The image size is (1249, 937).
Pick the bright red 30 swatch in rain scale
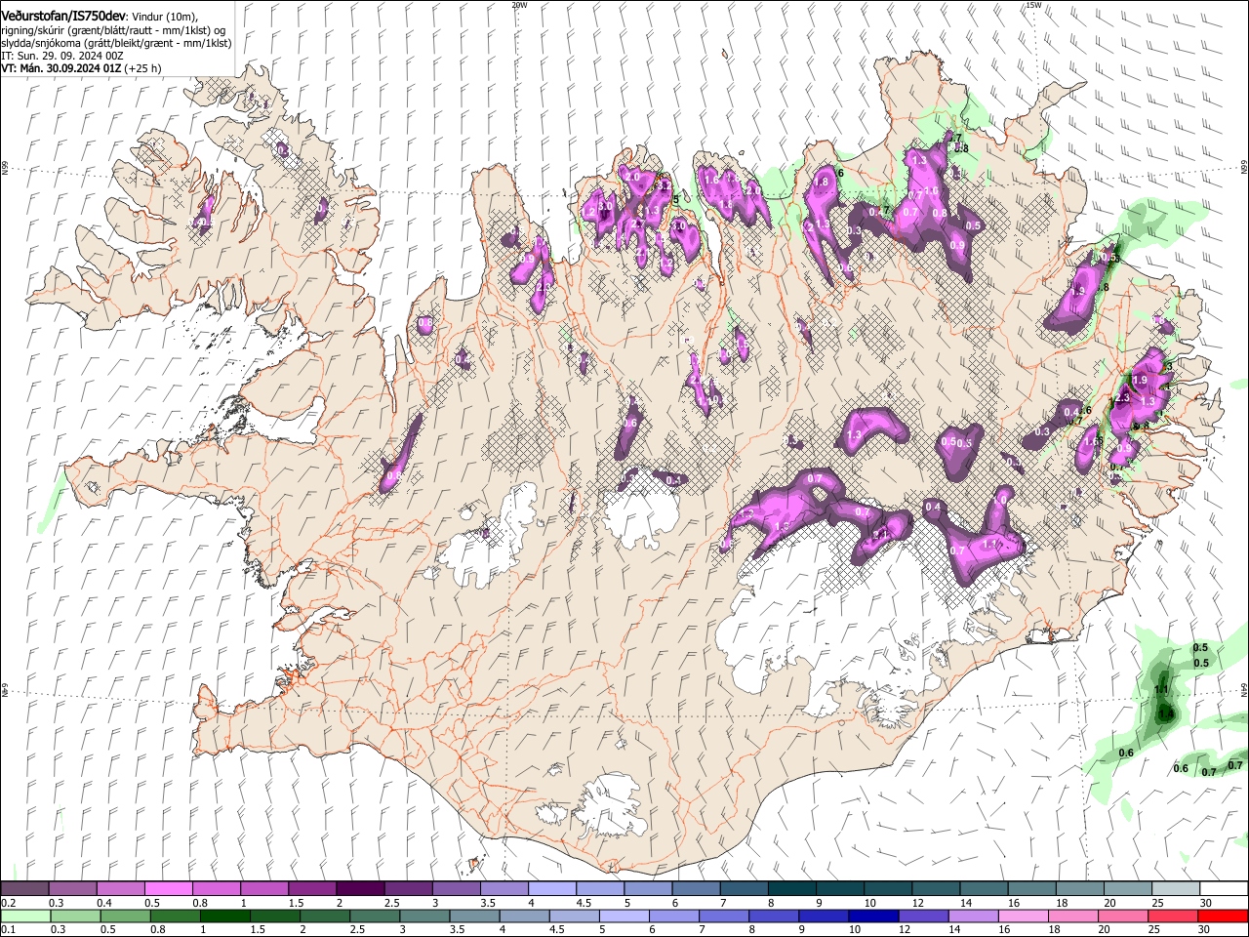point(1224,916)
